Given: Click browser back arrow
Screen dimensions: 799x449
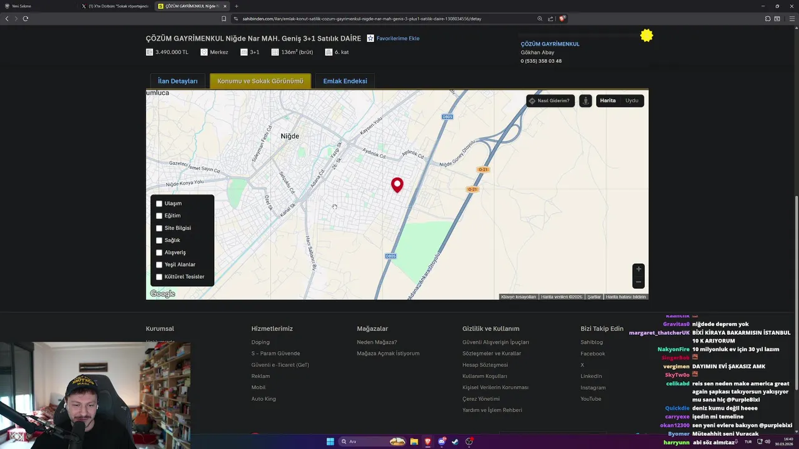Looking at the screenshot, I should click(7, 19).
